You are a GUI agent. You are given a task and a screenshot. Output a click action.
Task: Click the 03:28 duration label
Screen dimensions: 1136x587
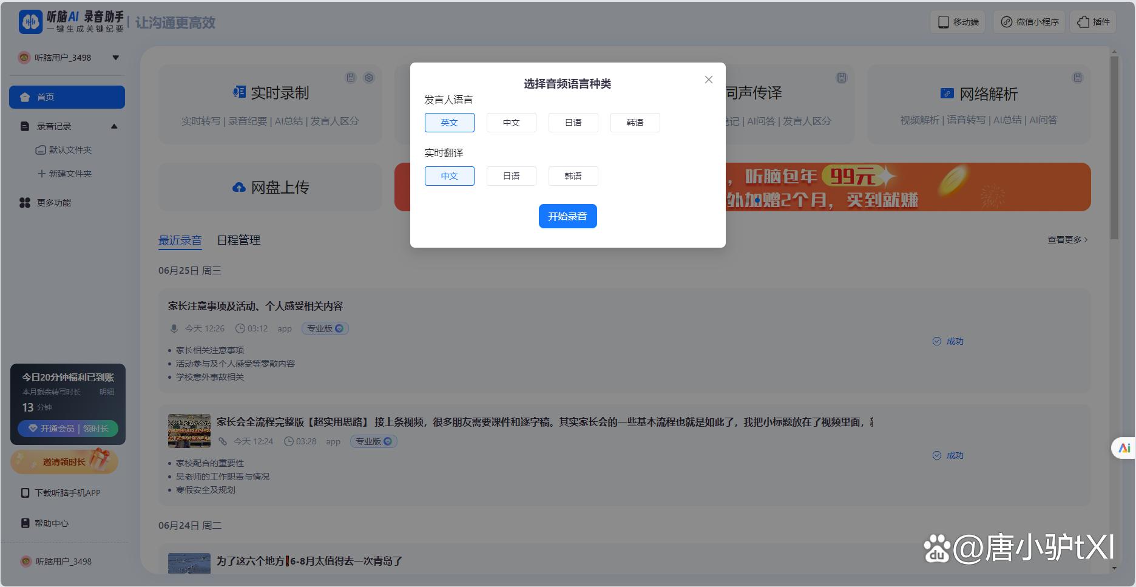pos(306,441)
